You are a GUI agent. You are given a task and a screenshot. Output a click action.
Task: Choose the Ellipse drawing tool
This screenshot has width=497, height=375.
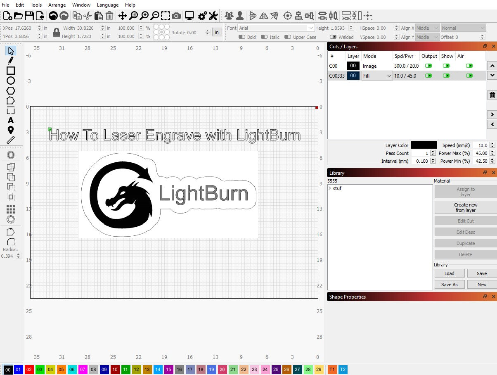tap(11, 81)
